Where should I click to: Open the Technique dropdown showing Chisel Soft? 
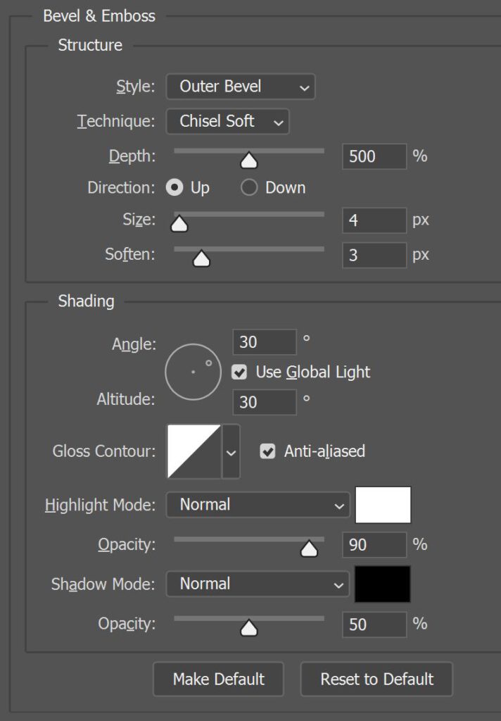tap(227, 121)
